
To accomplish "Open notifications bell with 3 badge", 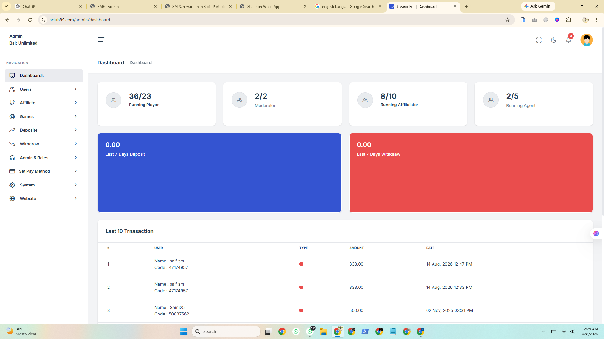I will click(x=568, y=40).
